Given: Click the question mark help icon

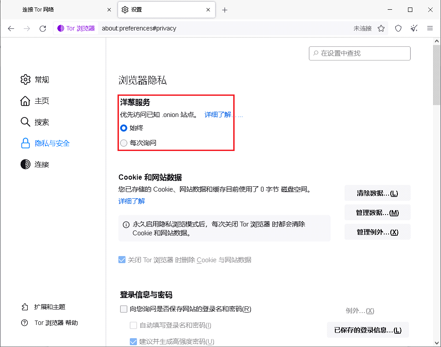Looking at the screenshot, I should tap(25, 323).
